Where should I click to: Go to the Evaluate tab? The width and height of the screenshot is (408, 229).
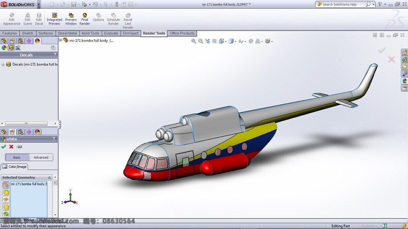tap(111, 33)
